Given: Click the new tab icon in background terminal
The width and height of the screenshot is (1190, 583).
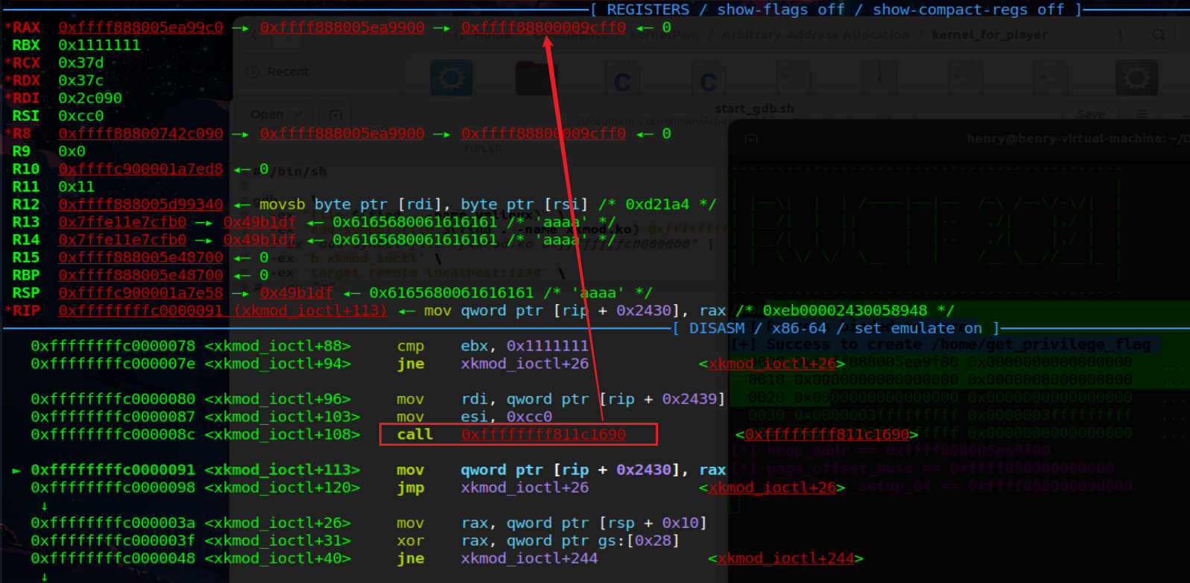Looking at the screenshot, I should click(751, 139).
